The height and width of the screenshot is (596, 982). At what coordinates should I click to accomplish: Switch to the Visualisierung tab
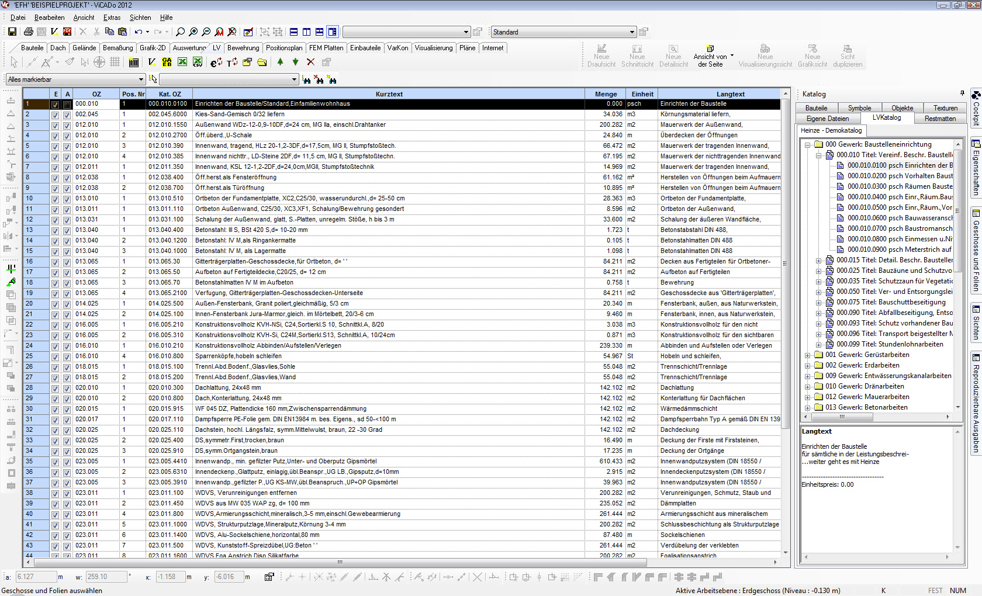point(434,48)
